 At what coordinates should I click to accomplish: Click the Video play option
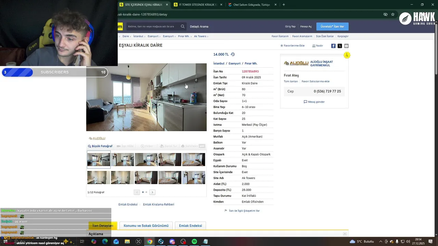[147, 146]
